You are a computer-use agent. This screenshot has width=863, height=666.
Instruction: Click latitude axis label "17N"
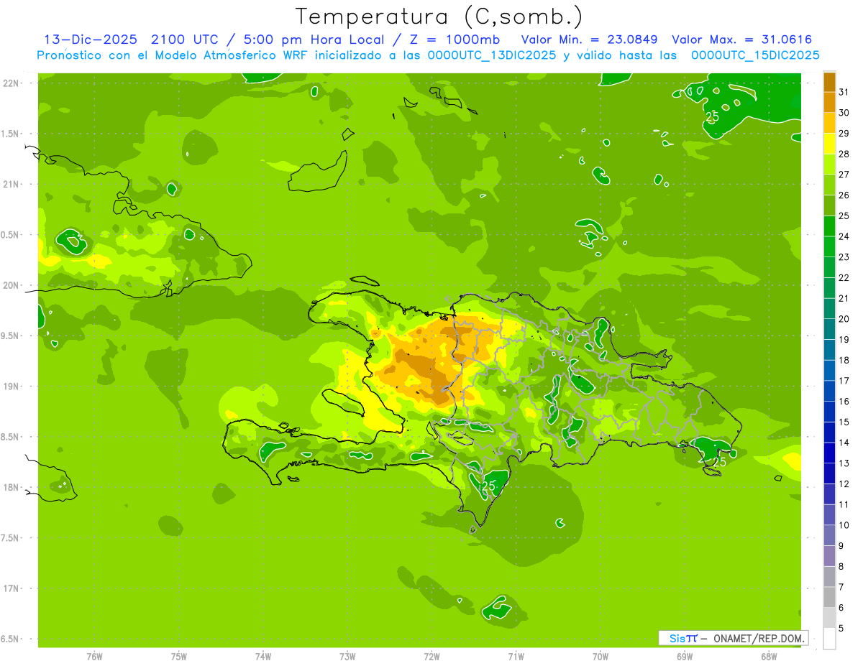pos(10,588)
